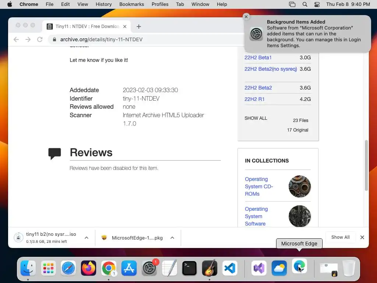377x283 pixels.
Task: Open Finder from the Dock
Action: 28,268
